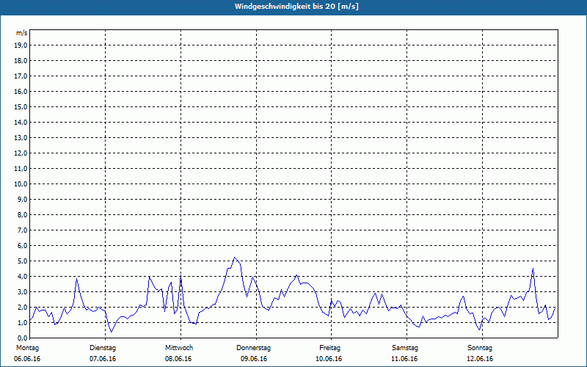The image size is (587, 367).
Task: Click the 'Freitag' day label
Action: coord(329,348)
